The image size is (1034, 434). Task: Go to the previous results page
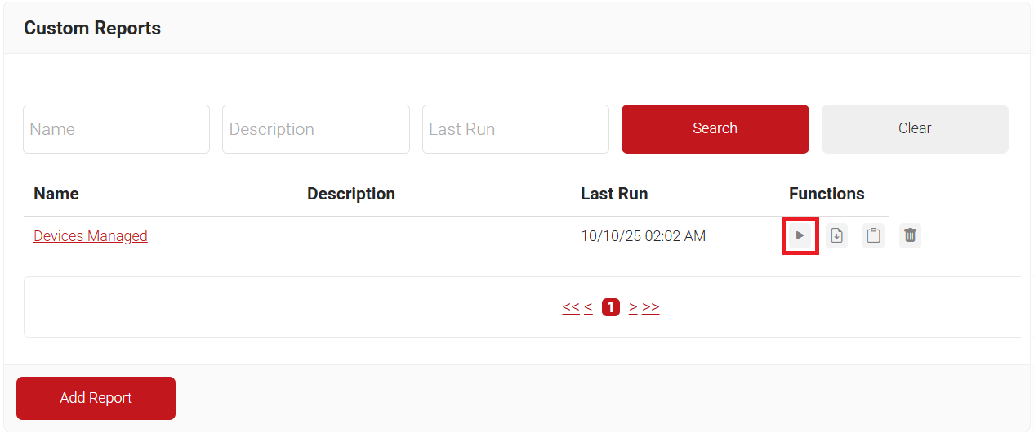[588, 307]
